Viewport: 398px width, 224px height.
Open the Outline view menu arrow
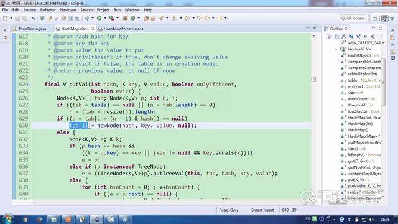381,36
